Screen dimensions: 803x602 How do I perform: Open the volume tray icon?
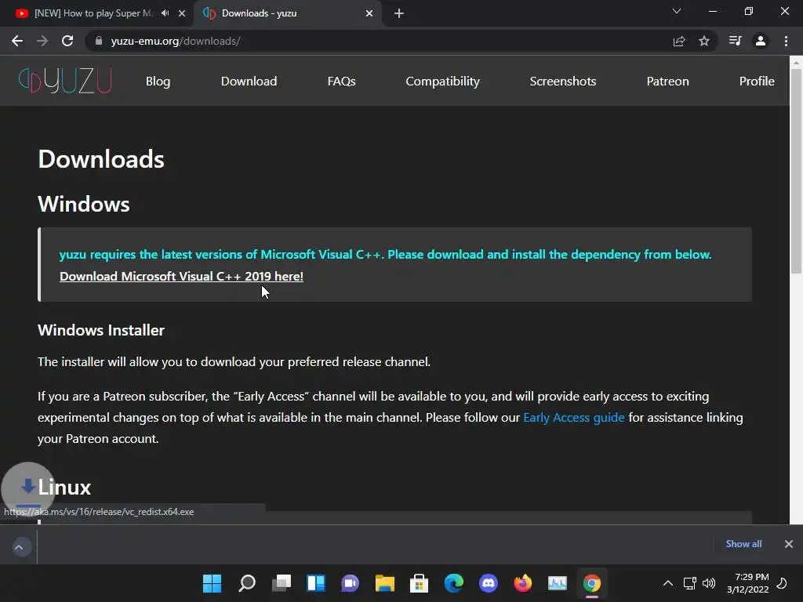click(709, 583)
